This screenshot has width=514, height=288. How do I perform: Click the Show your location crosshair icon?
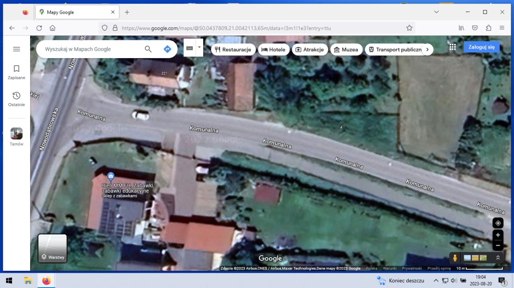[498, 223]
